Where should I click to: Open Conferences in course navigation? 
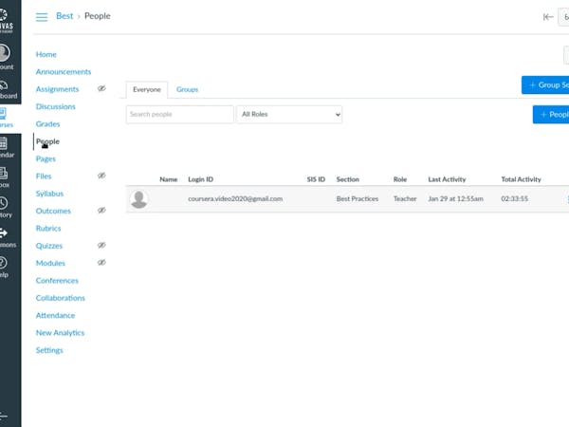[x=57, y=281]
